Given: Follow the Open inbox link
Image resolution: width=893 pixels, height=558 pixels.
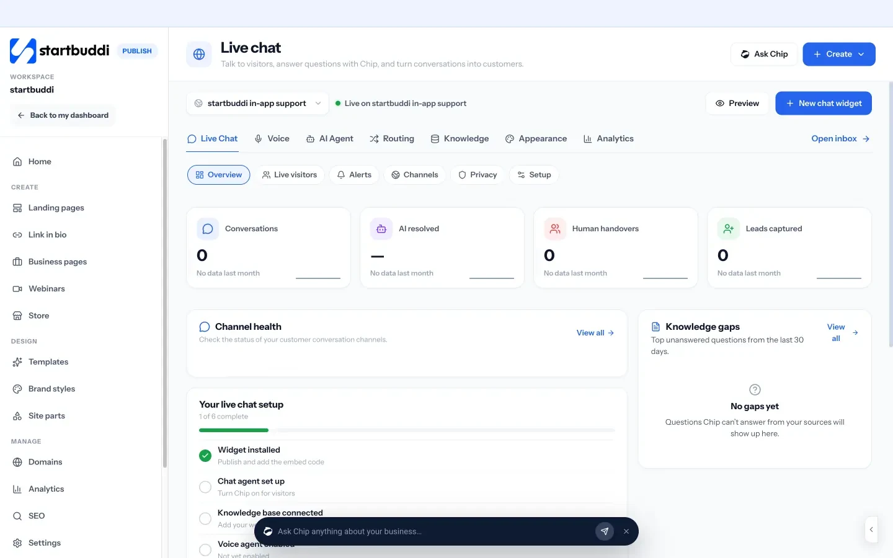Looking at the screenshot, I should point(840,139).
